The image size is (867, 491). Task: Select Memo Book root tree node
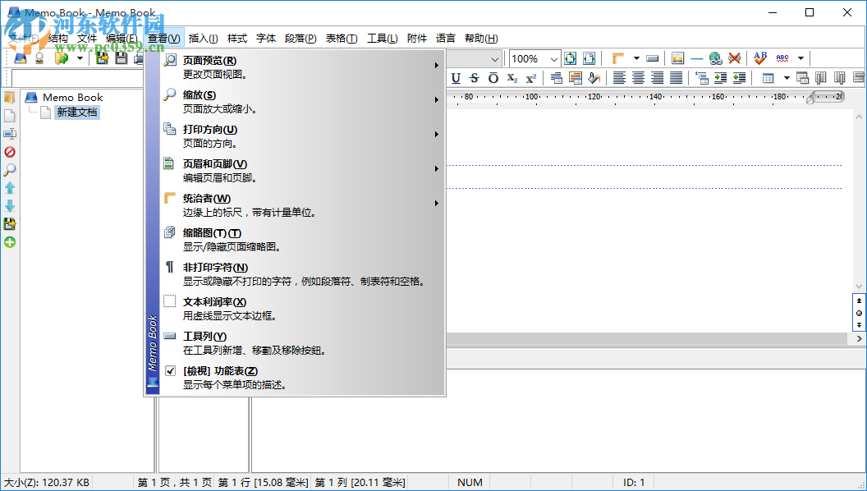point(72,98)
